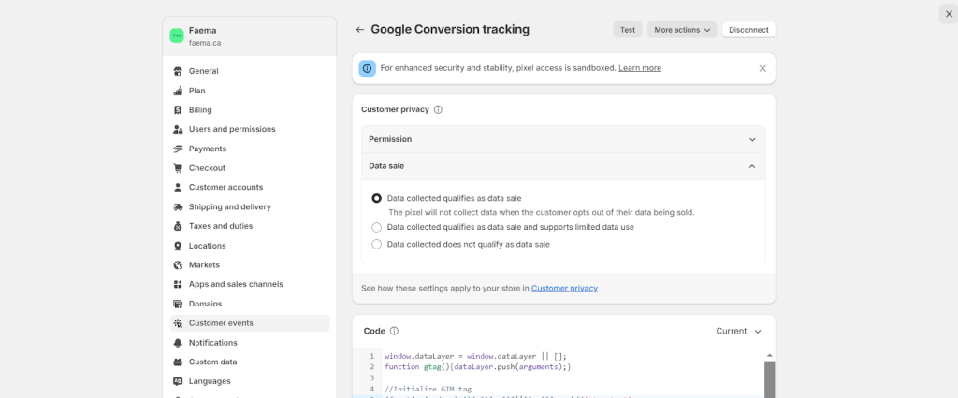Expand the Permission section

click(x=563, y=139)
